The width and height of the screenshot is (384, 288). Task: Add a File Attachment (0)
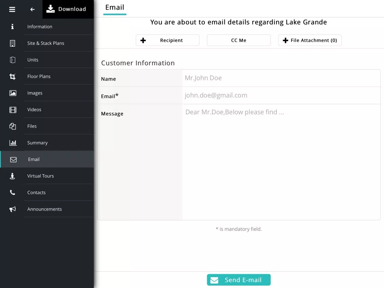point(310,40)
